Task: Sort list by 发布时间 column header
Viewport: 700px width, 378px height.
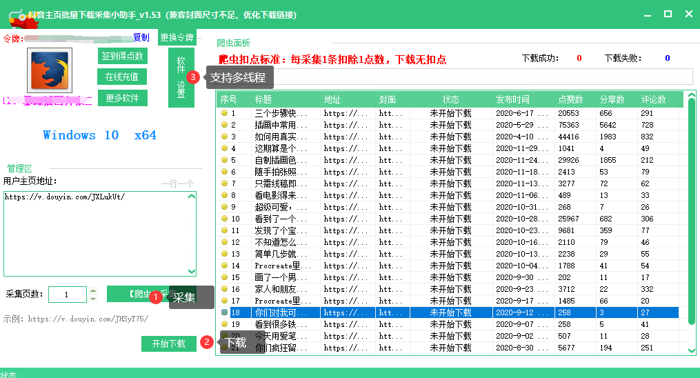Action: (x=512, y=100)
